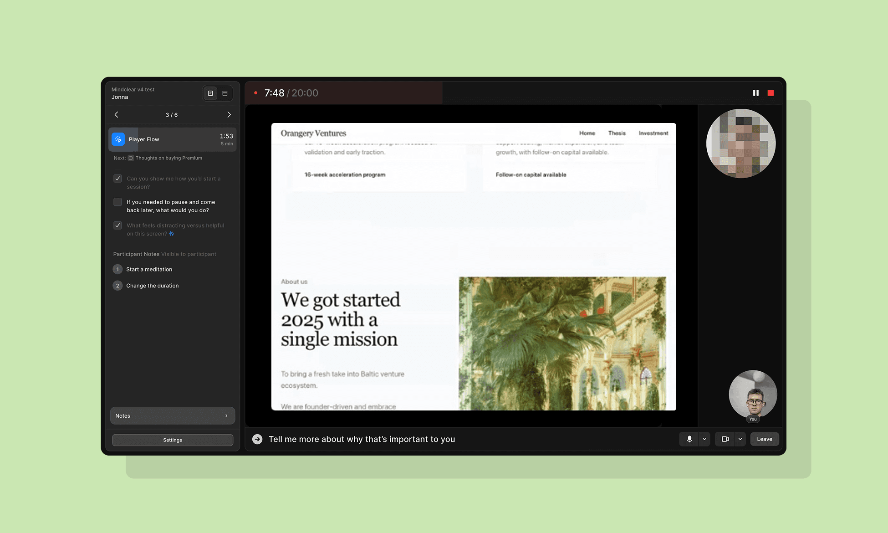Click the '1:53' task timer
The height and width of the screenshot is (533, 888).
226,136
